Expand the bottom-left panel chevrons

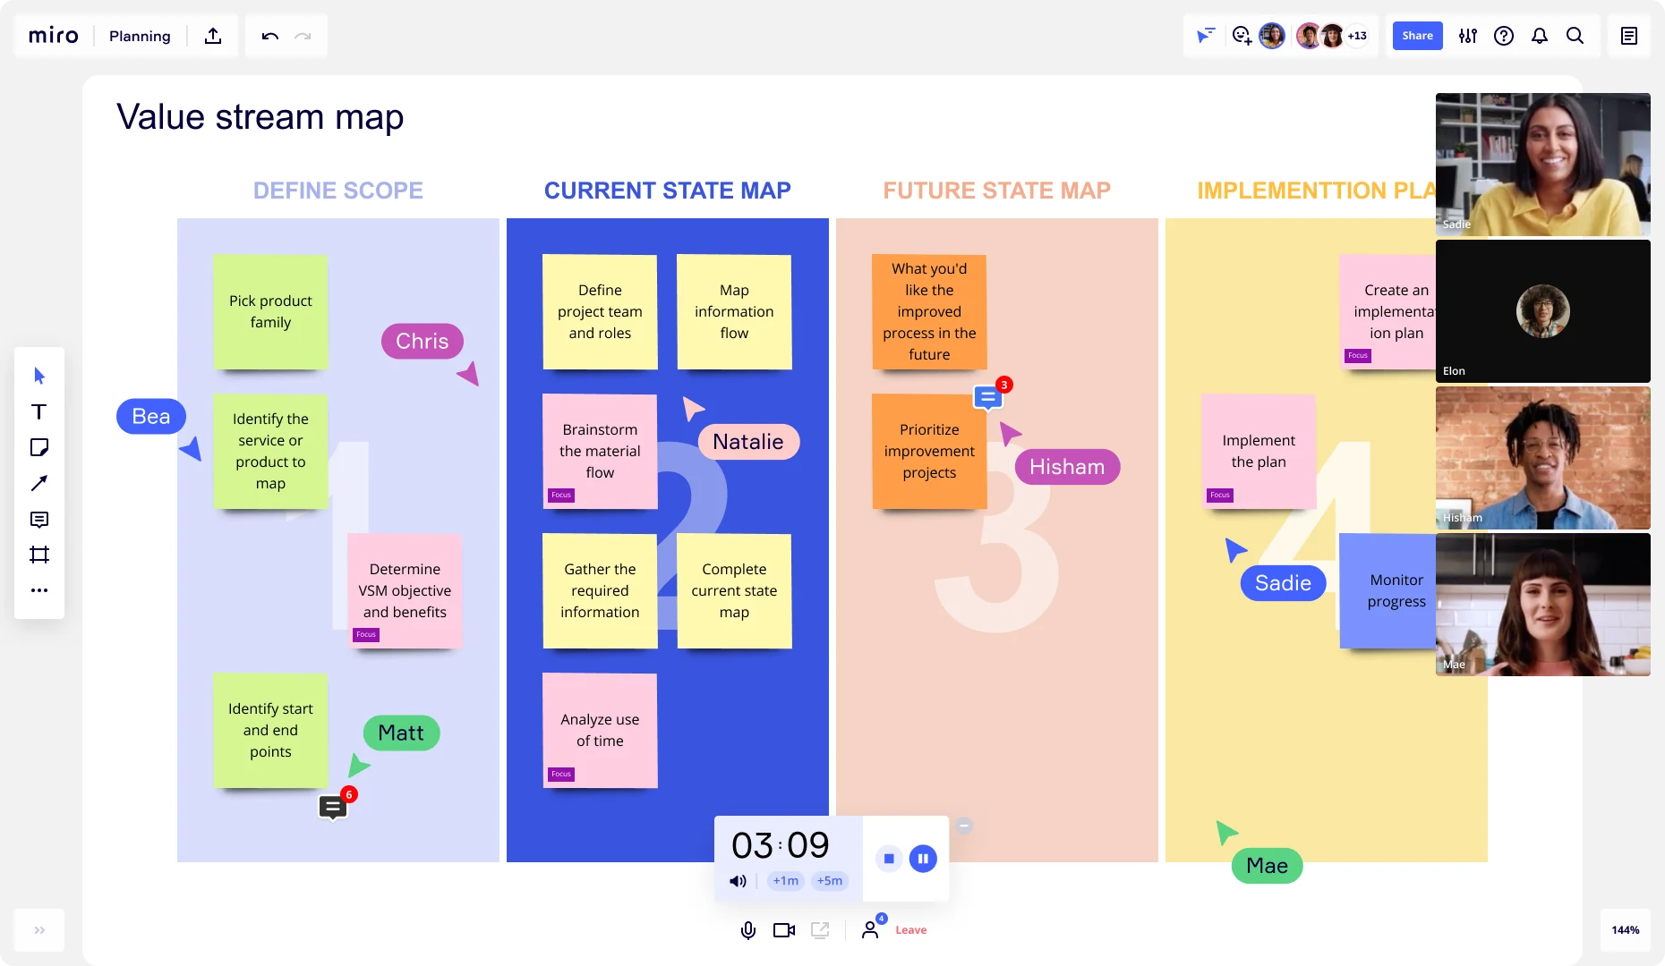point(39,930)
